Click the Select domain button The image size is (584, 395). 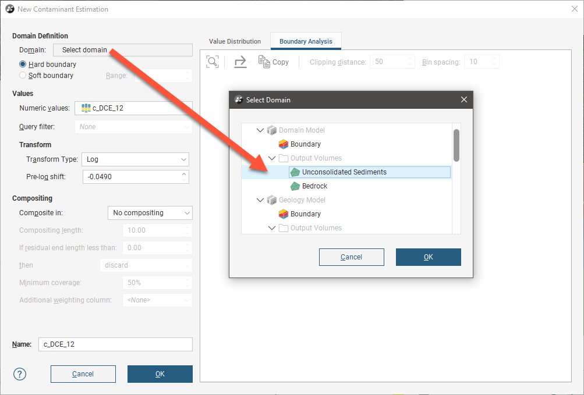coord(122,50)
